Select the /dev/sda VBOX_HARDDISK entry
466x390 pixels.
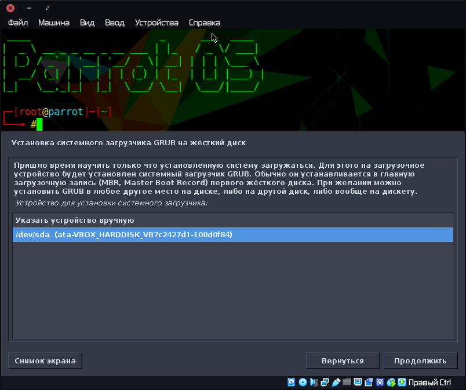click(233, 234)
